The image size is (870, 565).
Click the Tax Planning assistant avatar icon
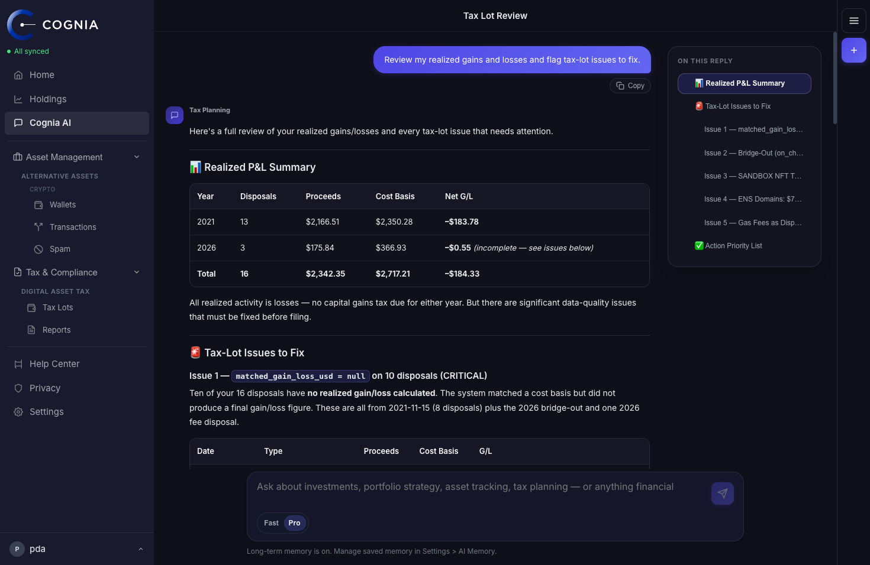click(175, 115)
